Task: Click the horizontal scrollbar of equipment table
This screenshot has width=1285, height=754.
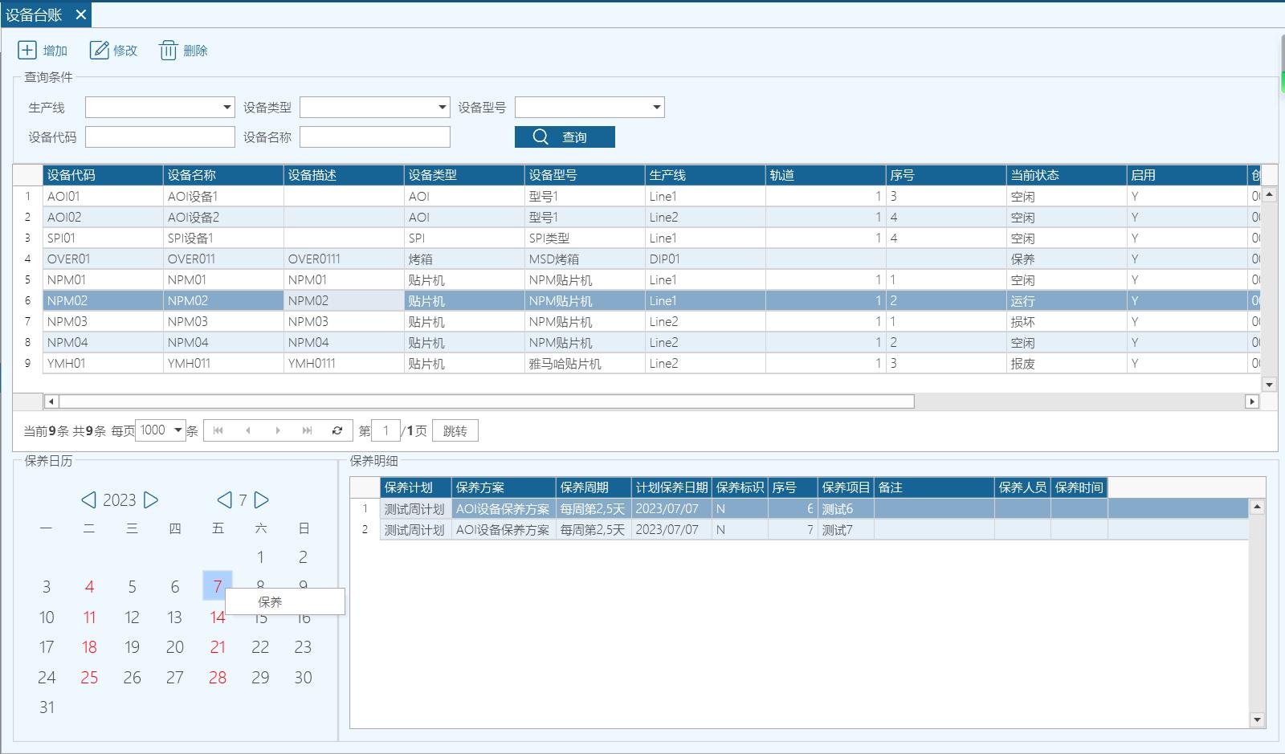Action: 487,401
